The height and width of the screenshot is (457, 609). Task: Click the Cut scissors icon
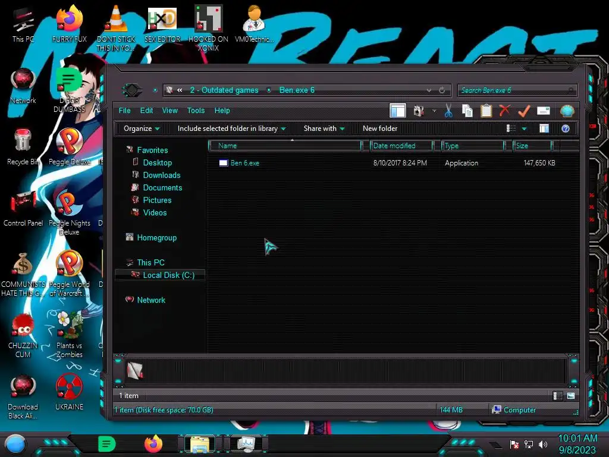tap(448, 111)
